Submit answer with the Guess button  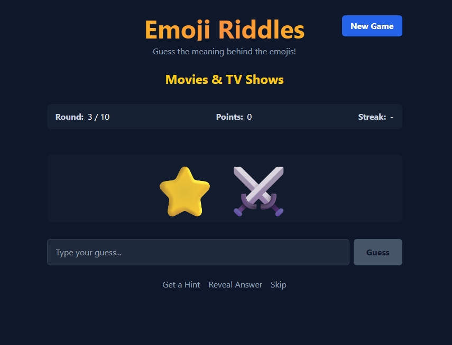click(377, 252)
